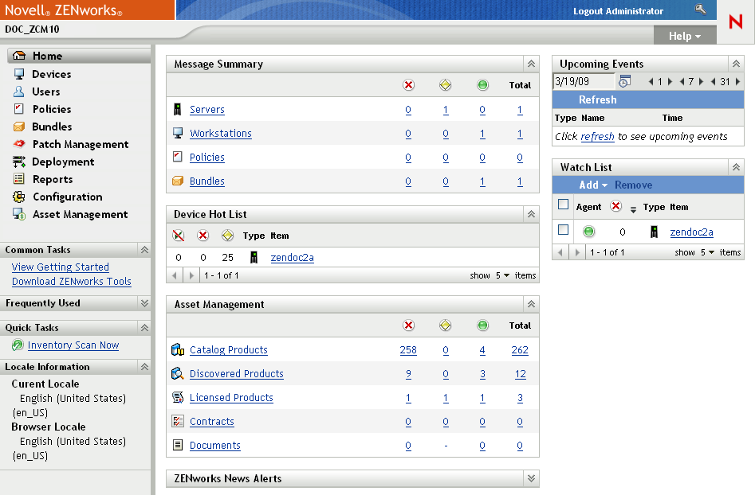Open the Add dropdown in Watch List

[x=593, y=185]
